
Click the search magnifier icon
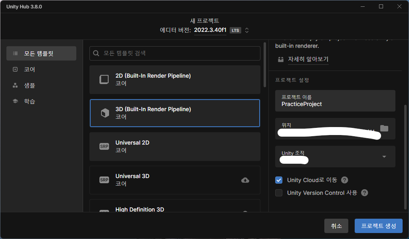96,53
